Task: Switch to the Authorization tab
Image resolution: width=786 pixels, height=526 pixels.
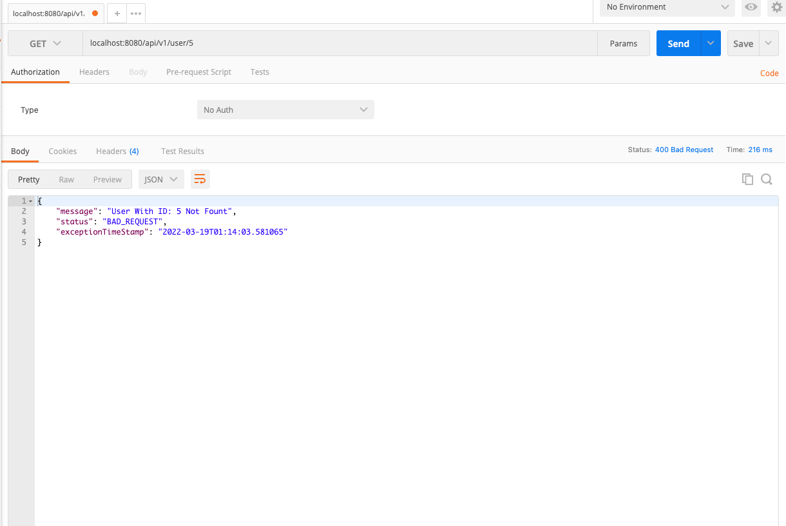Action: (x=35, y=72)
